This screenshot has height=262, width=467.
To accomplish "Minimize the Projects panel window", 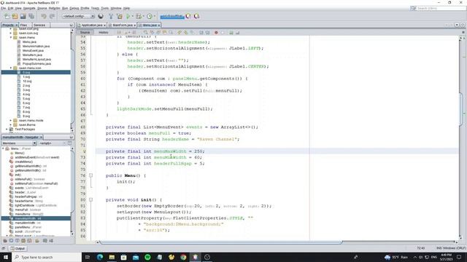I will [72, 25].
